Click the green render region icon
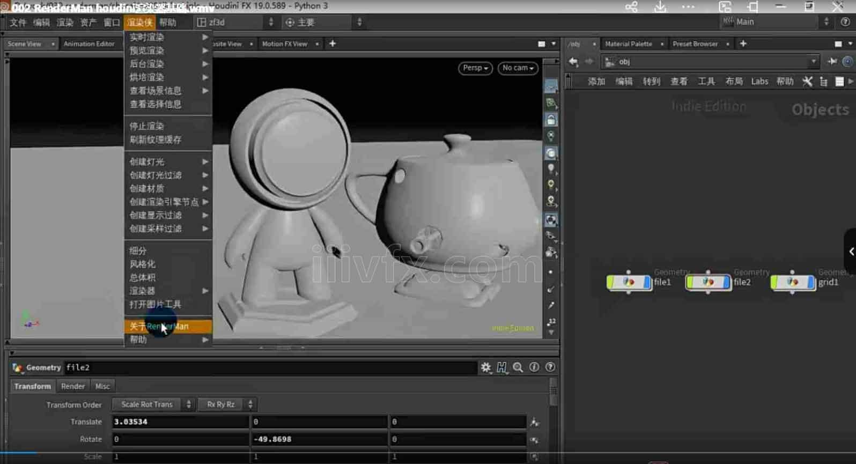The width and height of the screenshot is (856, 464). click(551, 102)
